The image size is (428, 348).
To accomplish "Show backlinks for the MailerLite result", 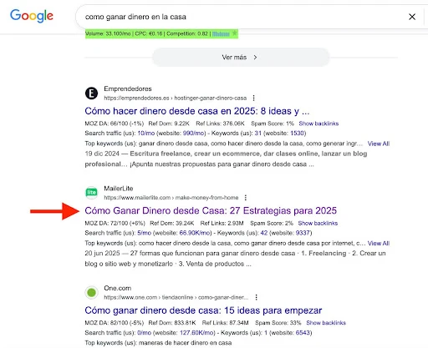I will click(318, 223).
